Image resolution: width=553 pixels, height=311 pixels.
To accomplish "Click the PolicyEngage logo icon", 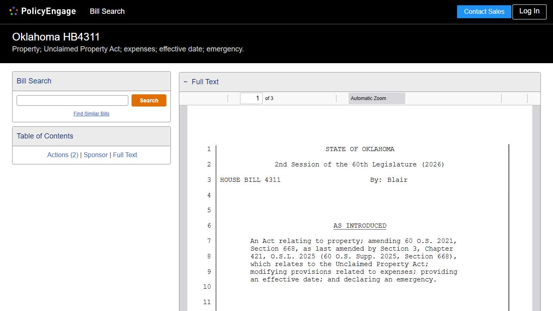I will click(x=13, y=11).
